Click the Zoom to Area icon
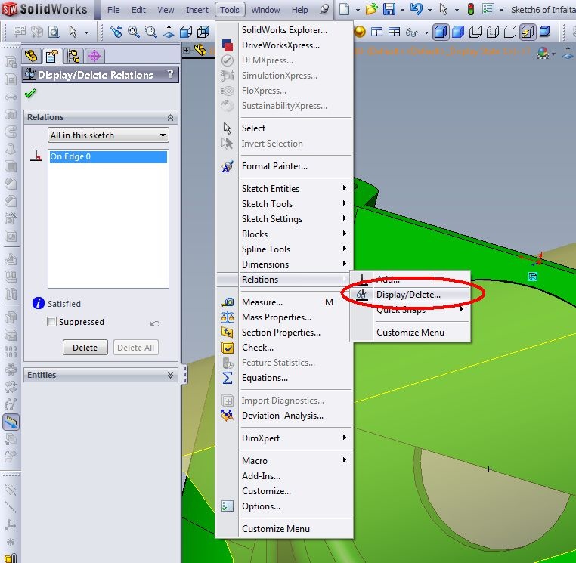 [150, 32]
